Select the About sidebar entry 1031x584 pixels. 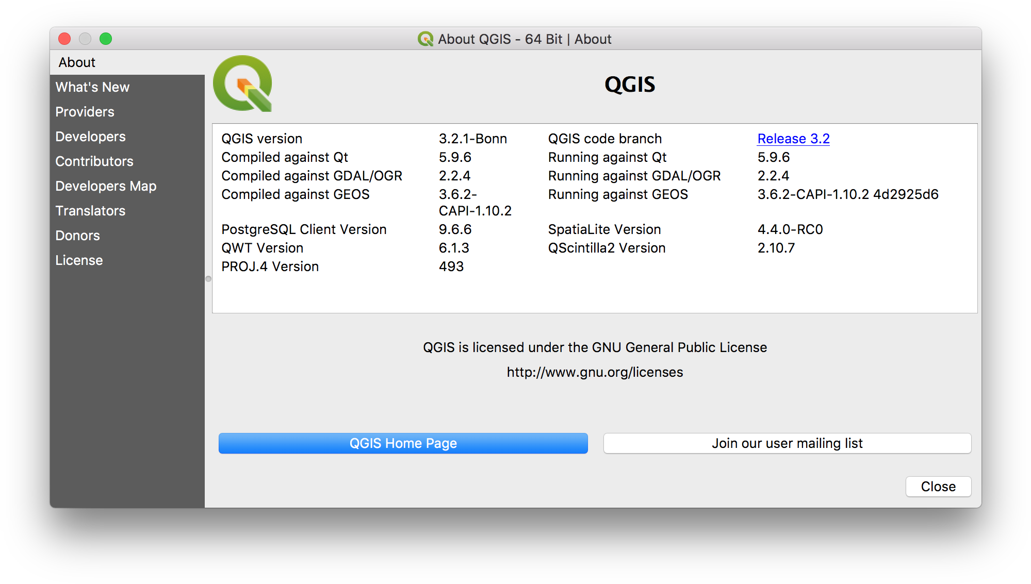[x=76, y=62]
